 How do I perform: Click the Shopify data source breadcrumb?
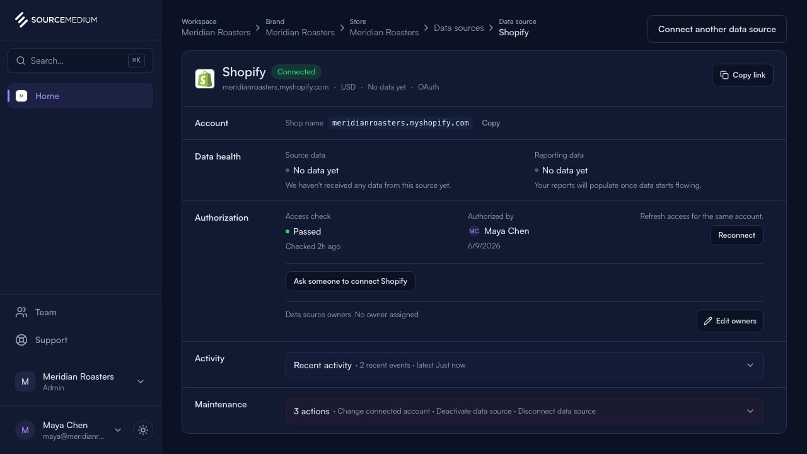point(518,27)
